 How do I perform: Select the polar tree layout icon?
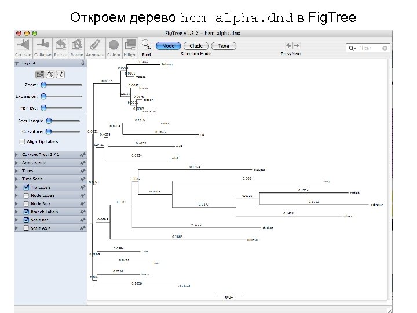(x=50, y=74)
